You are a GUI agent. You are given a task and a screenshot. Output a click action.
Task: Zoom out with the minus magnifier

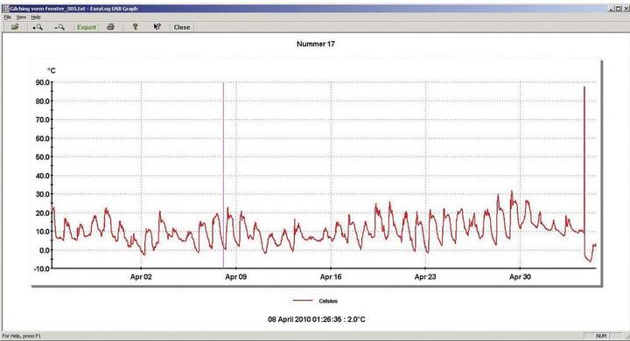point(59,27)
